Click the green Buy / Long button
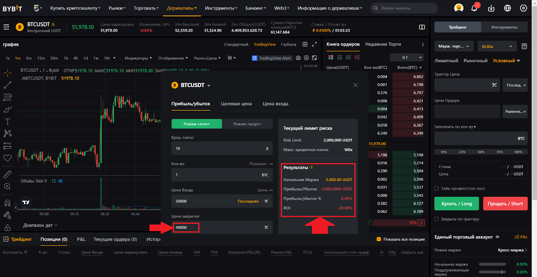Viewport: 537px width, 277px height. click(456, 204)
